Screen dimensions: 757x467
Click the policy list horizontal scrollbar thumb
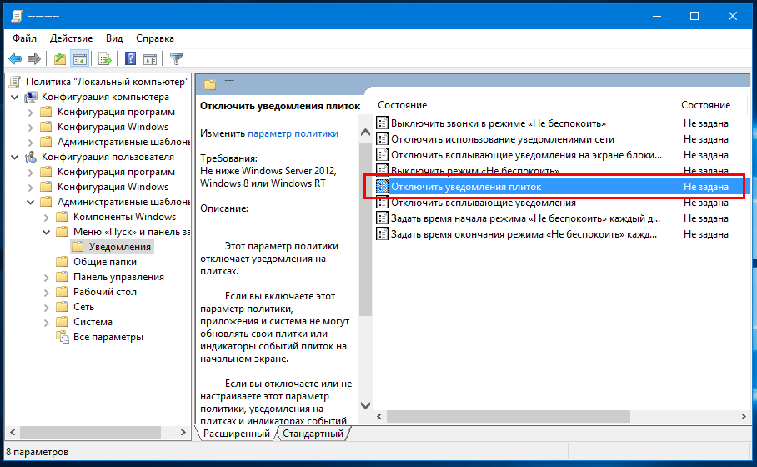pos(509,416)
